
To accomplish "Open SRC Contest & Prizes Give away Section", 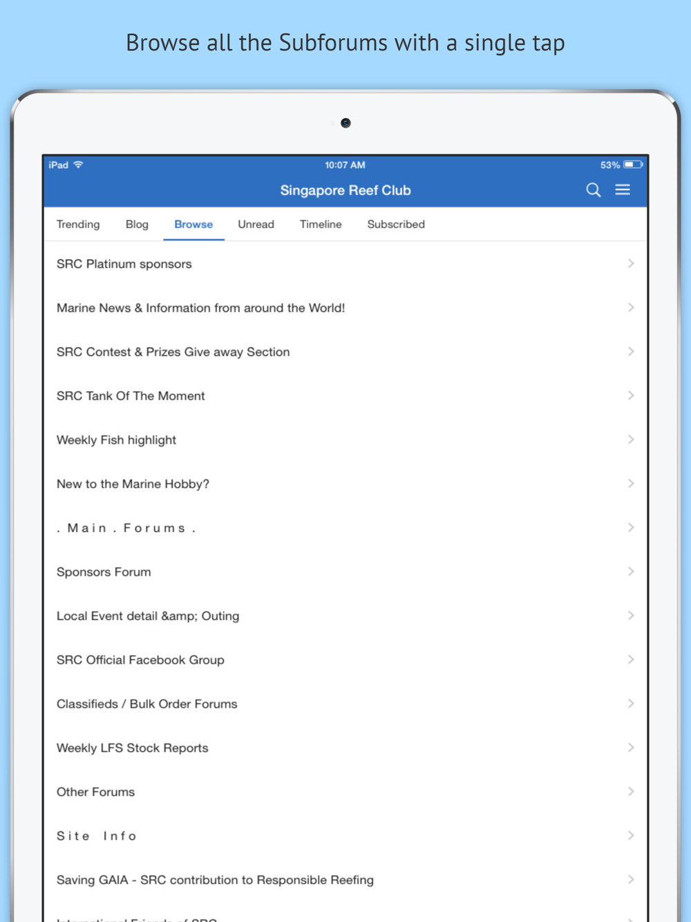I will 345,352.
